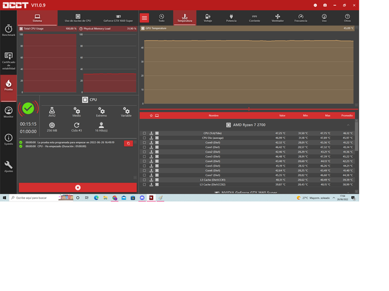Open Microsoft Edge from the taskbar
The height and width of the screenshot is (291, 389).
tap(96, 198)
